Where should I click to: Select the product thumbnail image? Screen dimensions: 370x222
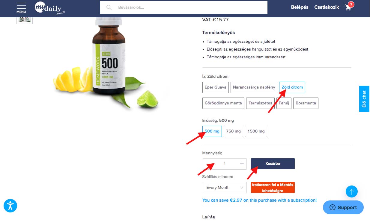[25, 20]
